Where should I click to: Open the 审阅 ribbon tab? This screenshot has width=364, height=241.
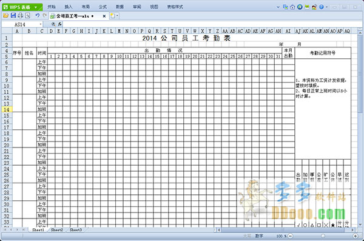pos(137,7)
